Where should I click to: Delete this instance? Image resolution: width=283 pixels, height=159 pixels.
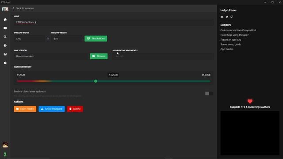75,109
